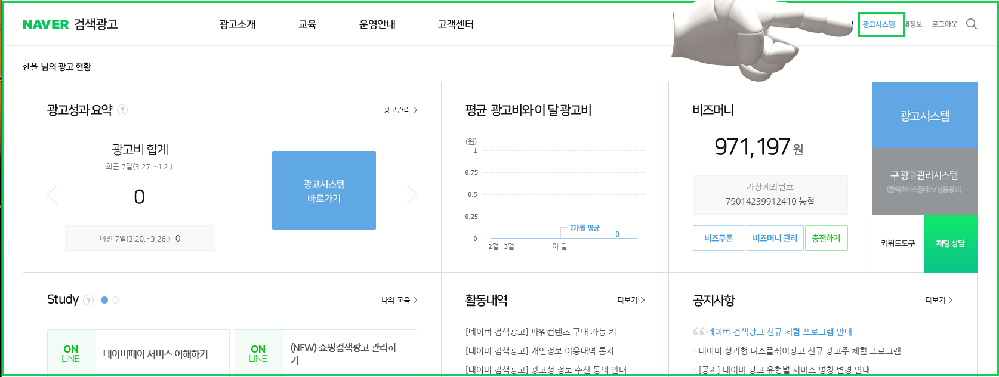Open the search magnifier icon
This screenshot has height=377, width=999.
pos(972,24)
